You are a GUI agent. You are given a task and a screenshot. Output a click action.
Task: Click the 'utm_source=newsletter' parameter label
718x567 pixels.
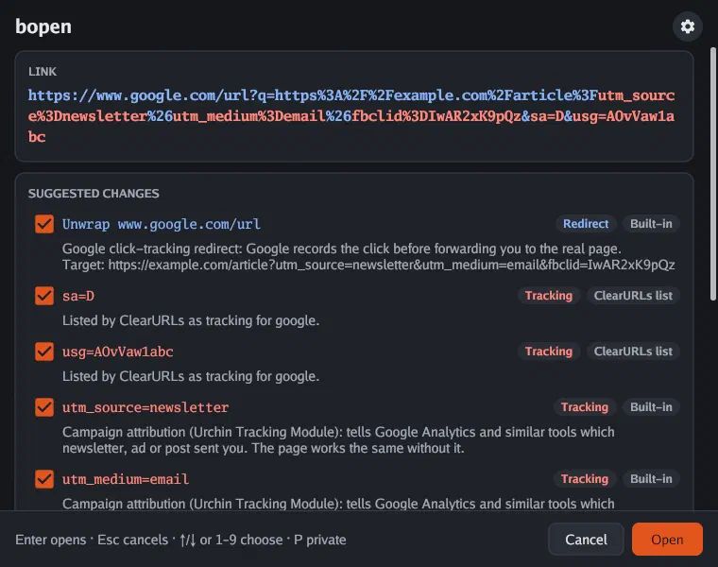[145, 407]
